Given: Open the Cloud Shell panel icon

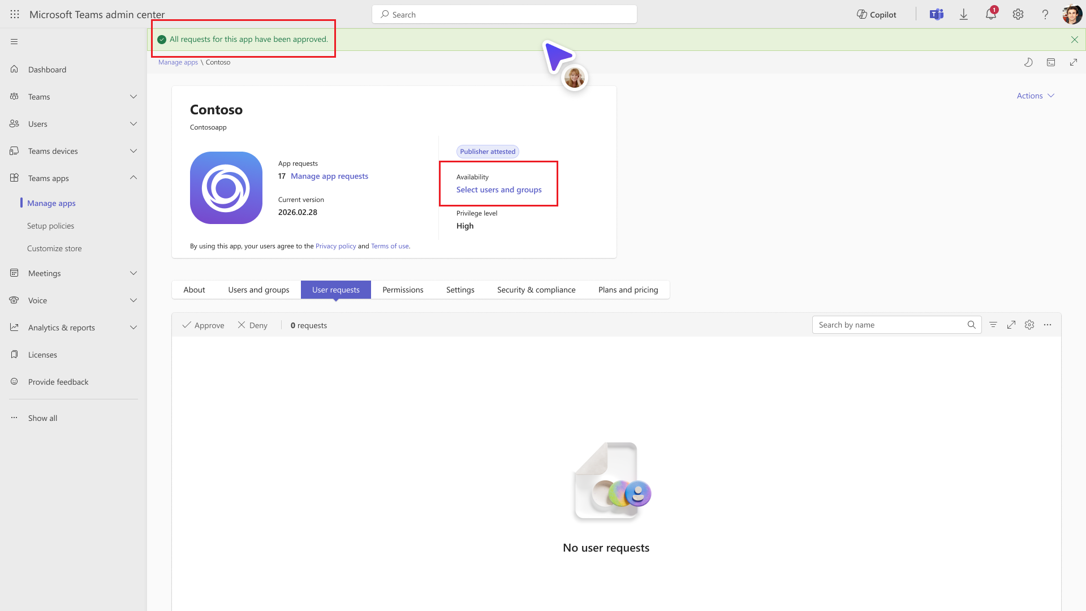Looking at the screenshot, I should (1051, 62).
